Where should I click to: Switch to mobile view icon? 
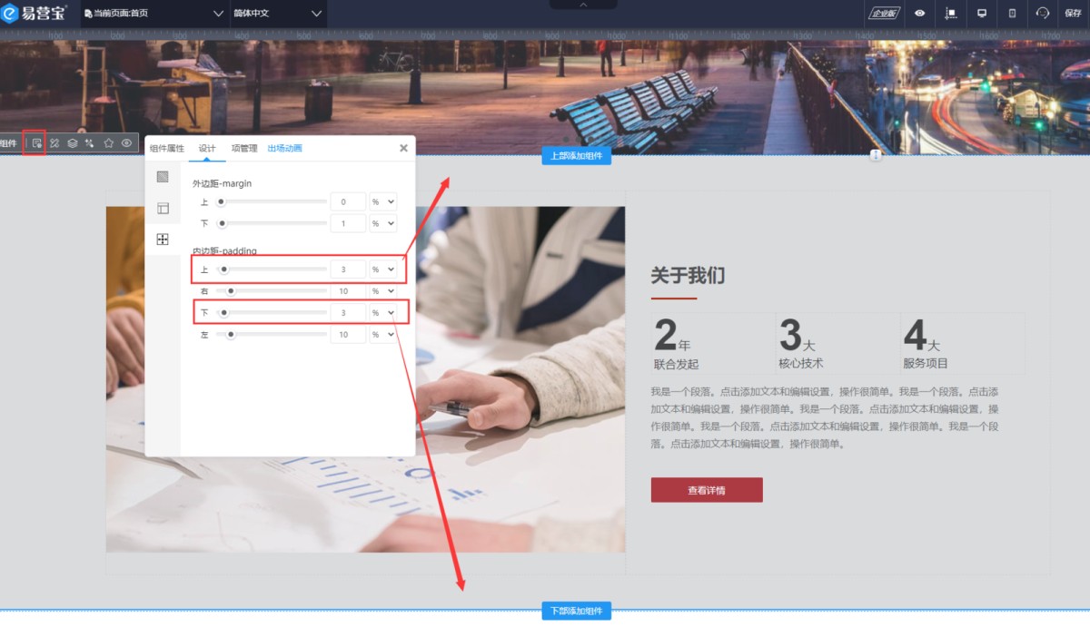pyautogui.click(x=1012, y=14)
